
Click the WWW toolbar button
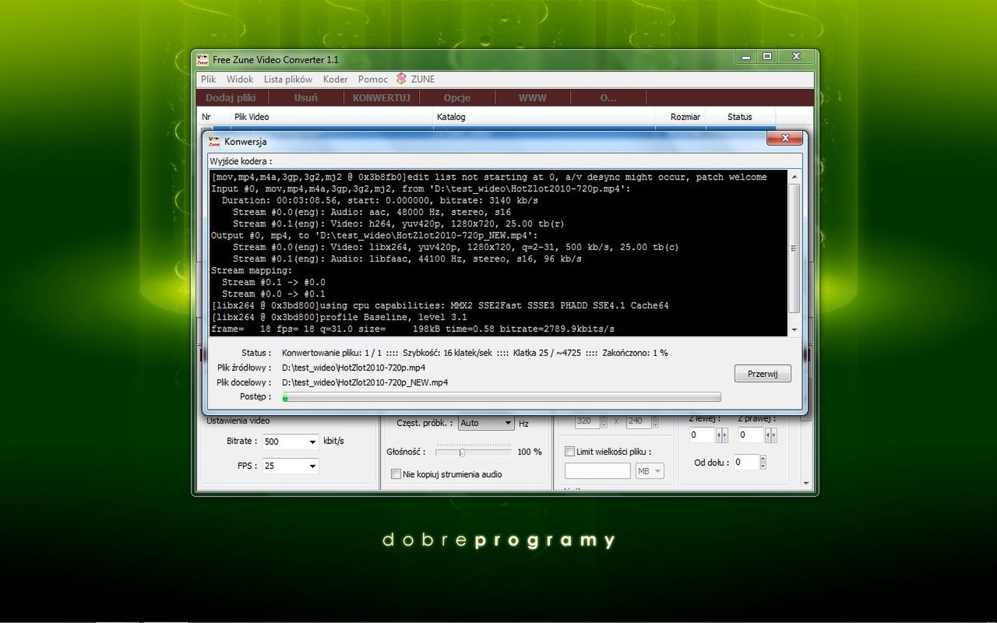click(x=533, y=98)
